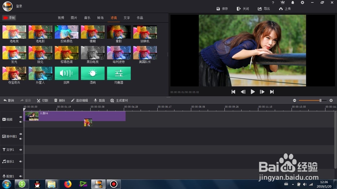Play the preview video
The width and height of the screenshot is (337, 189).
click(x=253, y=92)
